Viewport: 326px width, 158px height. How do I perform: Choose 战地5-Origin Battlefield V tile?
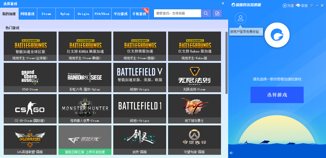point(140,77)
